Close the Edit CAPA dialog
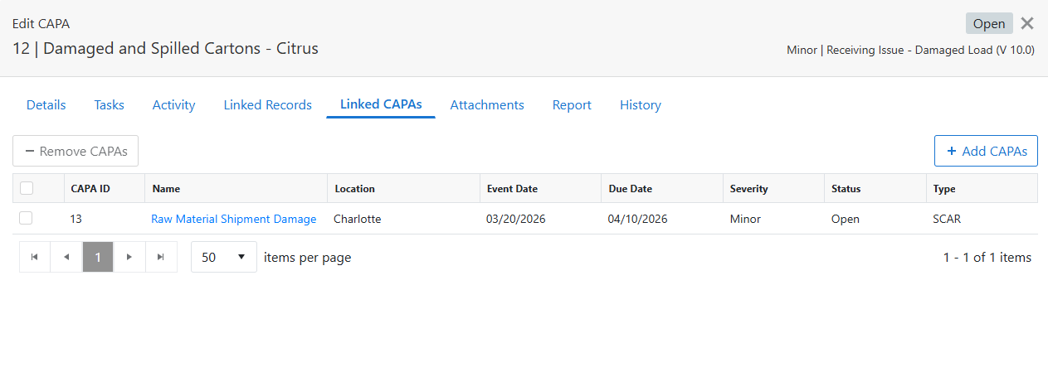This screenshot has width=1048, height=377. [1027, 23]
